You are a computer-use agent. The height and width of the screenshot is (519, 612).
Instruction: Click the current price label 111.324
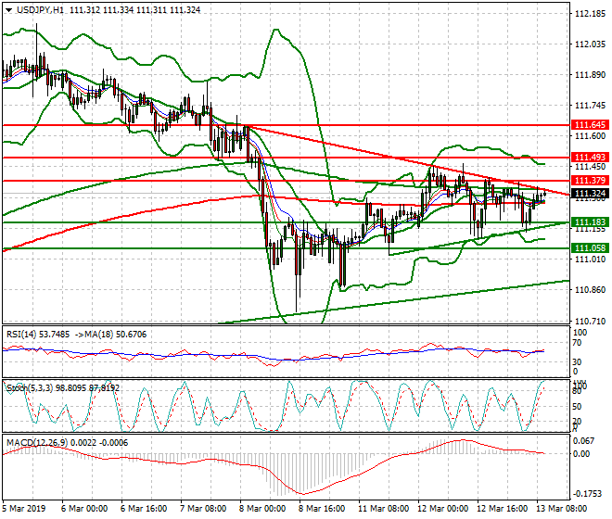590,193
